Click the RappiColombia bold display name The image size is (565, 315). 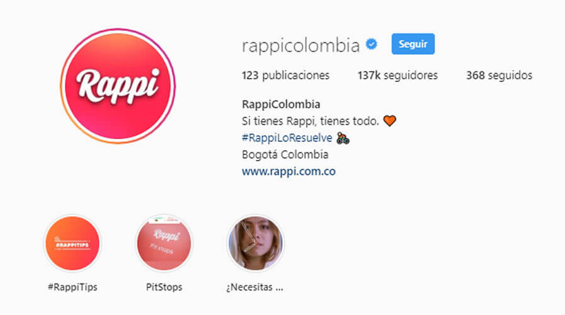tap(281, 105)
